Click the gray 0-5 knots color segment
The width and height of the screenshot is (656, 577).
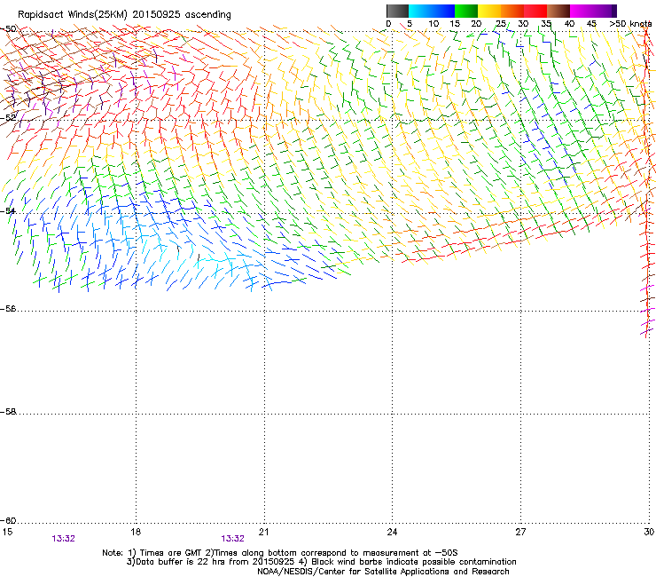(x=397, y=11)
